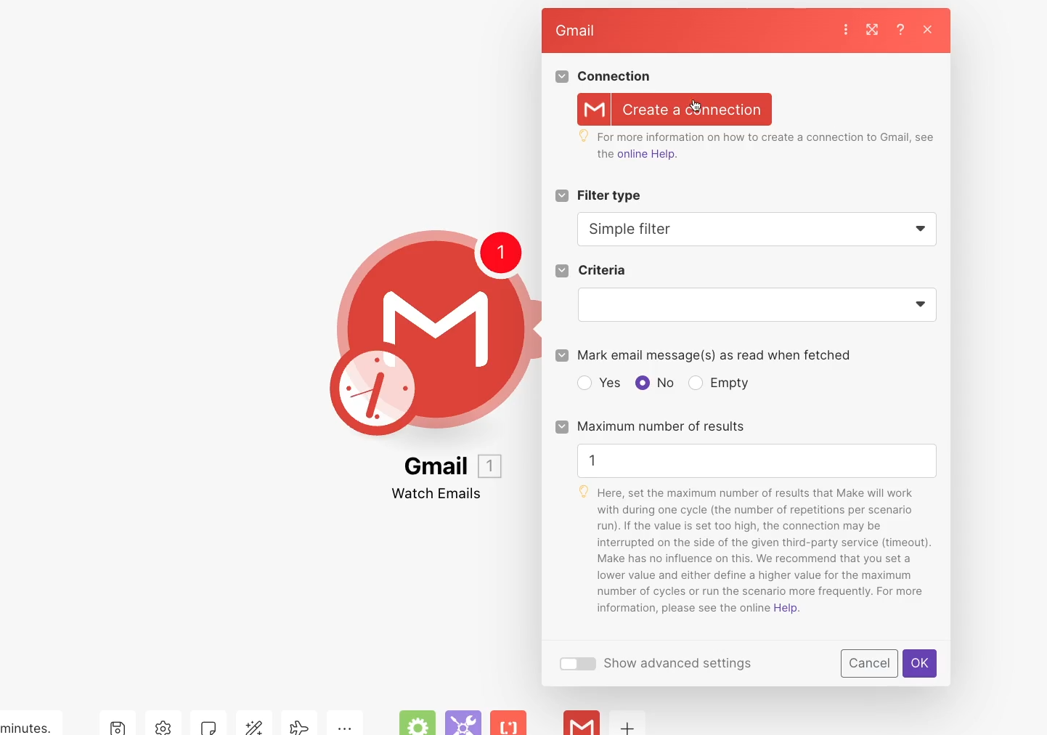Open the Help link in results description
This screenshot has height=735, width=1047.
pos(785,608)
